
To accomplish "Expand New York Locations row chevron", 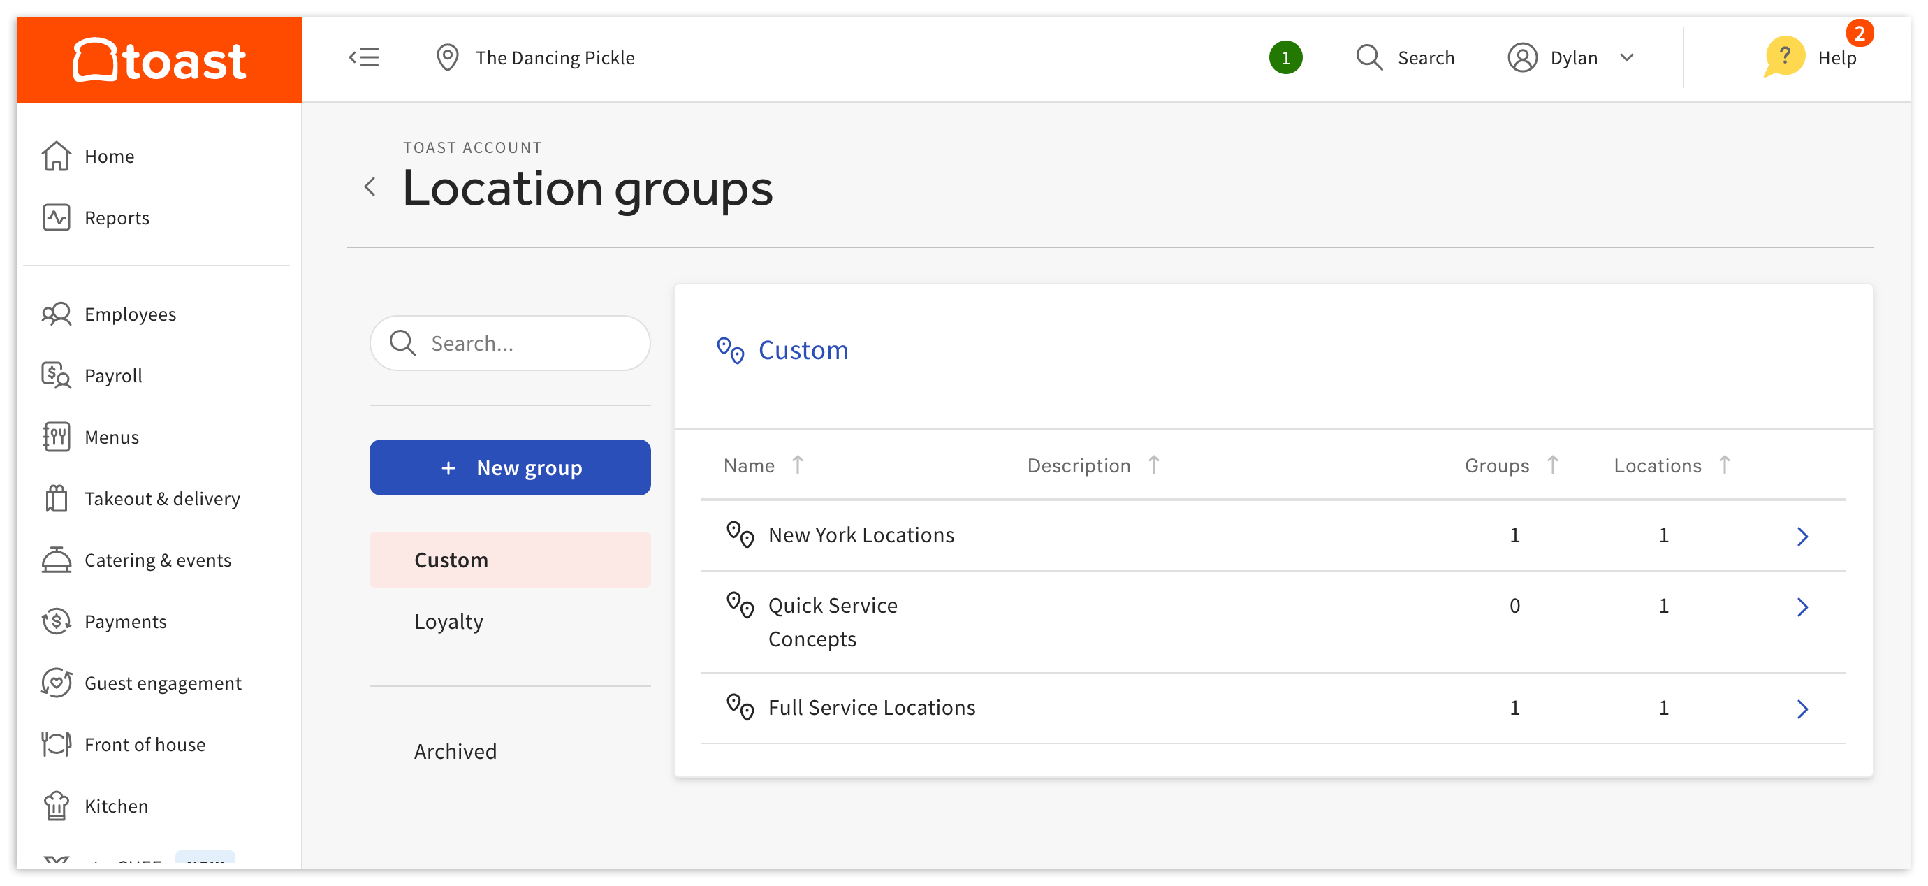I will pyautogui.click(x=1802, y=536).
